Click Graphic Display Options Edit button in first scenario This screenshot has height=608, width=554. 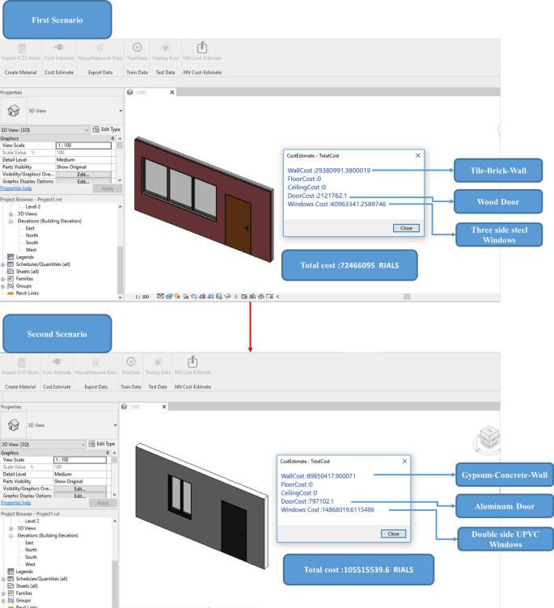pos(83,181)
